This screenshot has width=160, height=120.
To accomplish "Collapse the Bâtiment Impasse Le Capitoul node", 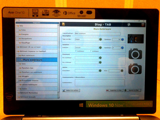I will (x=17, y=51).
